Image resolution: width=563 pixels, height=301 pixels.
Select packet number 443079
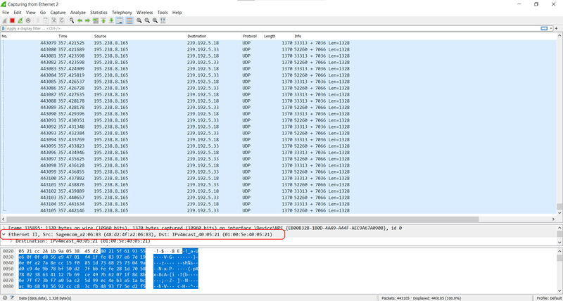pos(278,43)
